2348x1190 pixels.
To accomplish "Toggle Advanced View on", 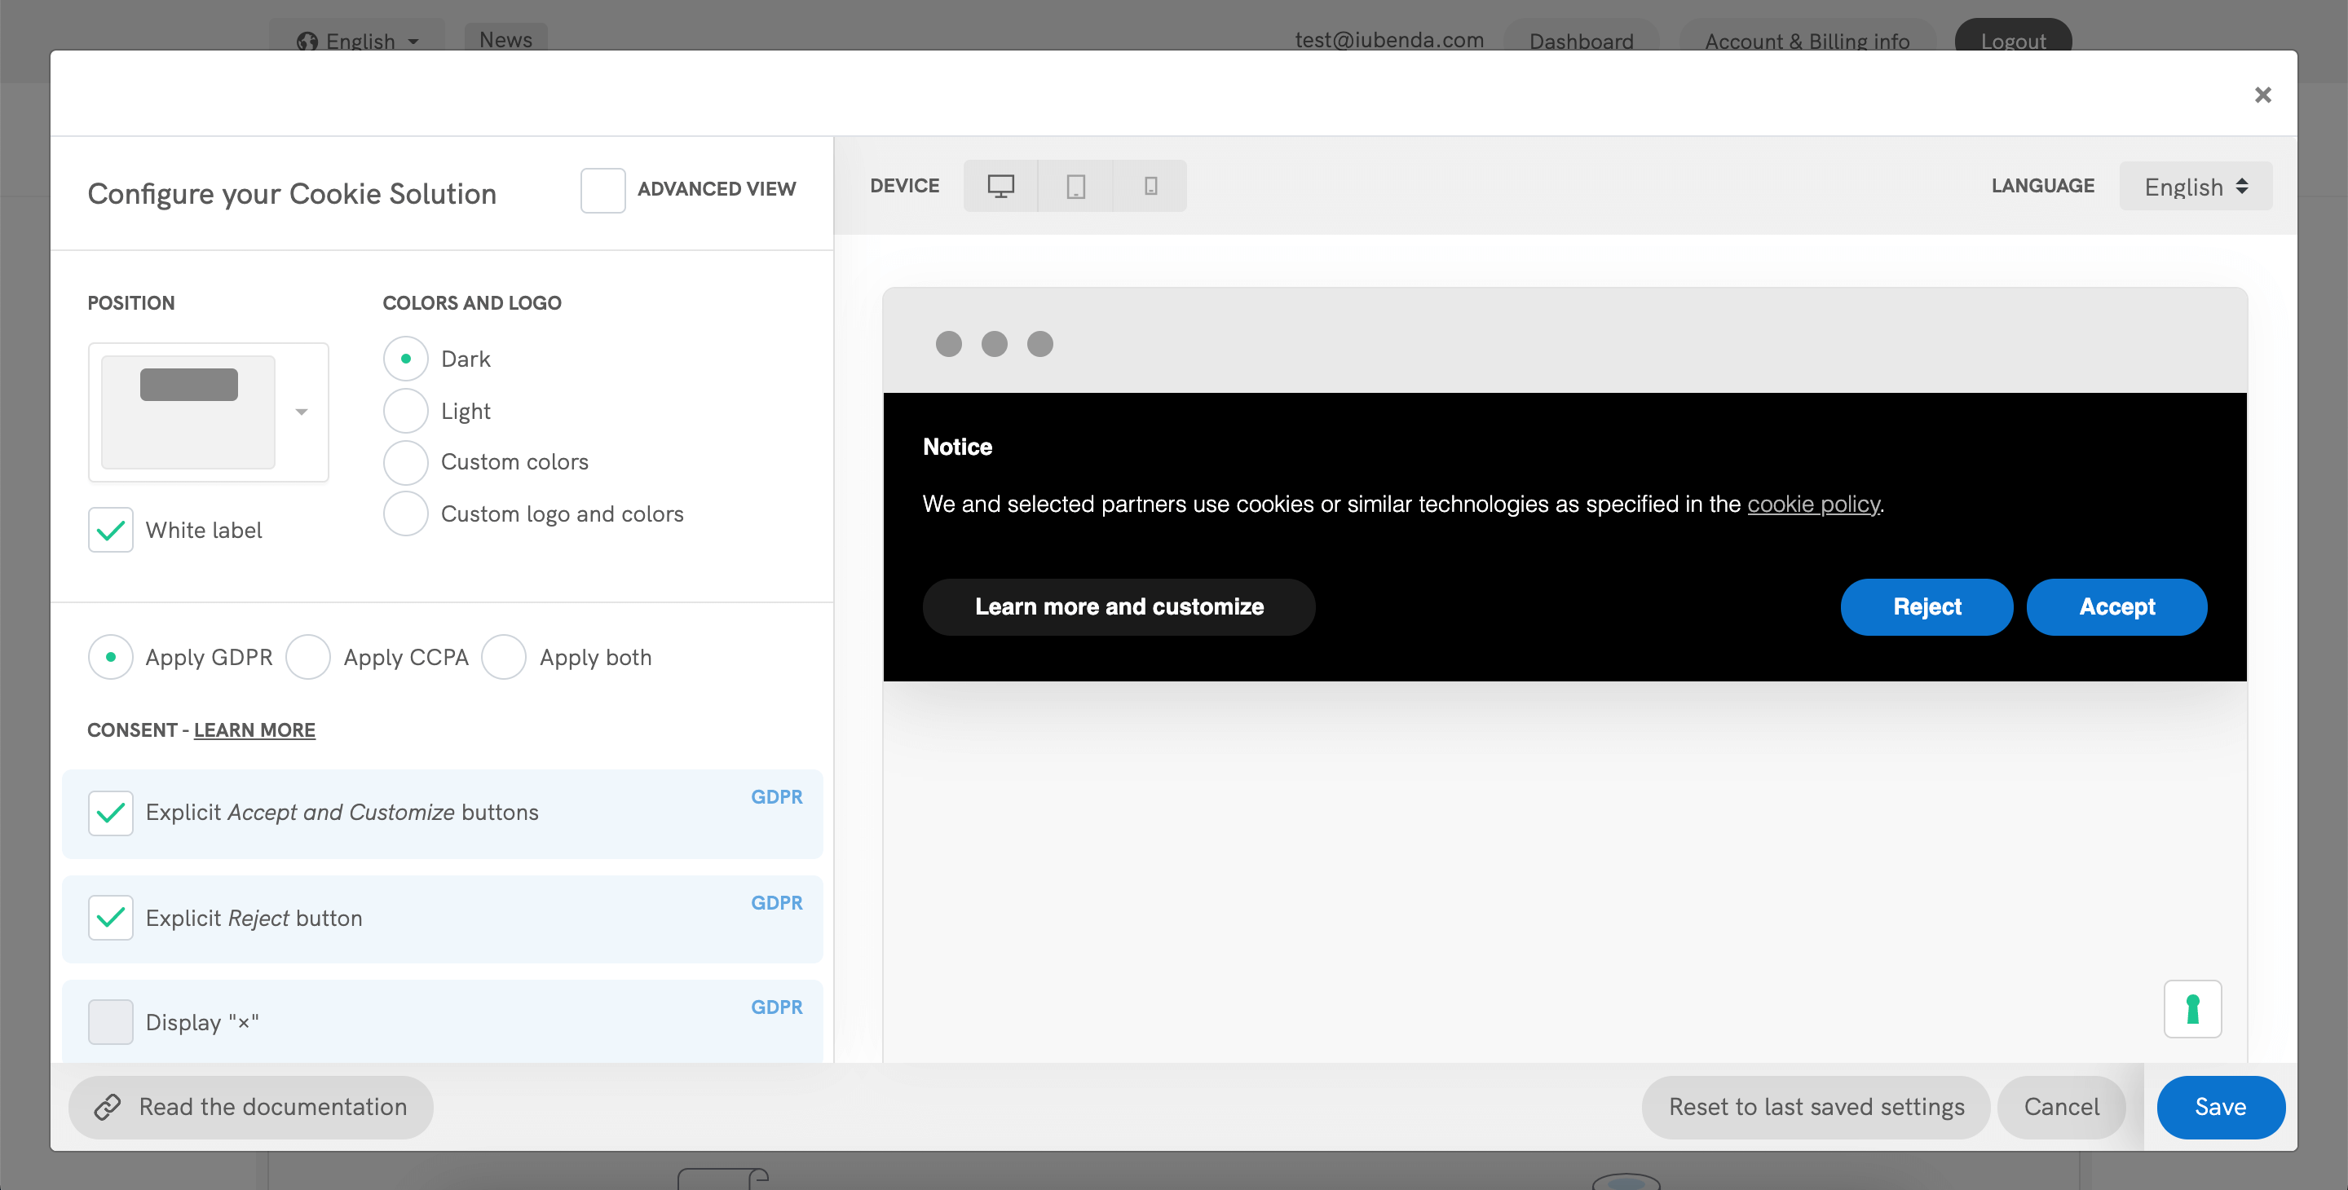I will point(602,190).
